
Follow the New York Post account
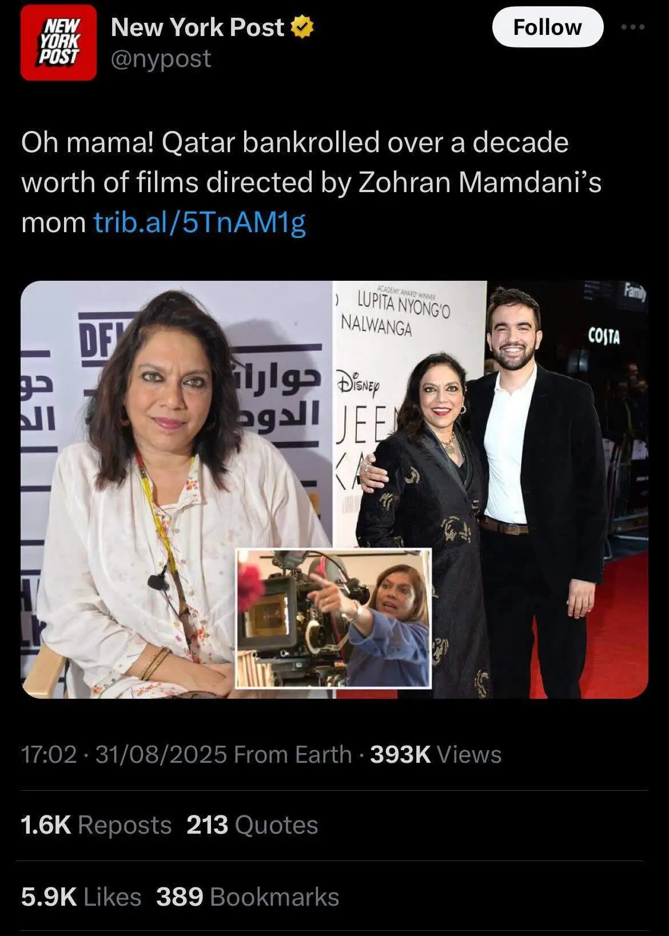pos(547,27)
